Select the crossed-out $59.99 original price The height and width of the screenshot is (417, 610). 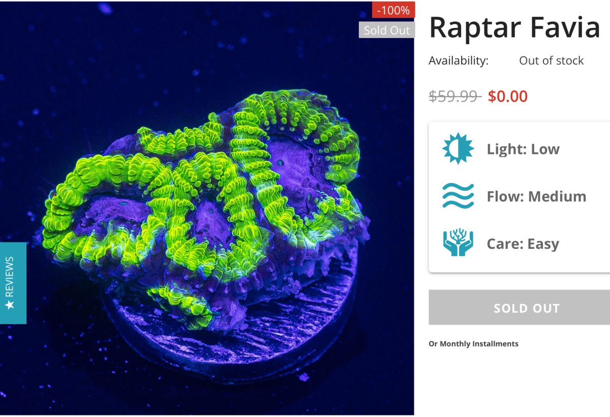[455, 96]
